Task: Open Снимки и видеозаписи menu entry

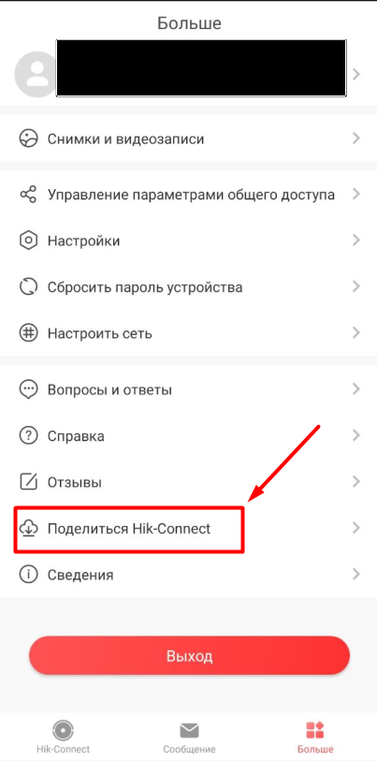Action: [188, 139]
